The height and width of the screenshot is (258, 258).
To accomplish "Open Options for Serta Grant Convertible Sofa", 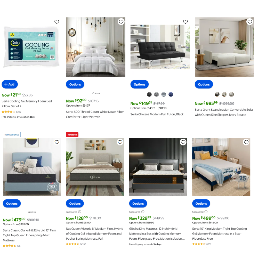I will pyautogui.click(x=204, y=84).
